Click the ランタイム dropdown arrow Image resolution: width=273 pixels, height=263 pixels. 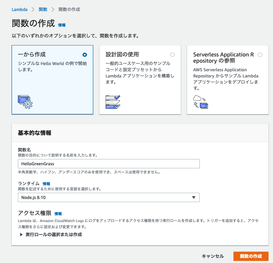click(194, 198)
